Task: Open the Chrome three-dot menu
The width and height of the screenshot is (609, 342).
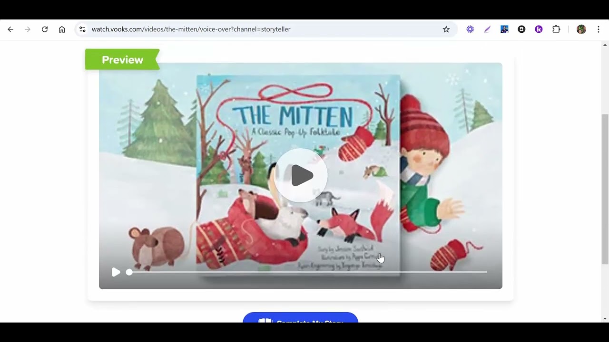Action: pyautogui.click(x=598, y=29)
